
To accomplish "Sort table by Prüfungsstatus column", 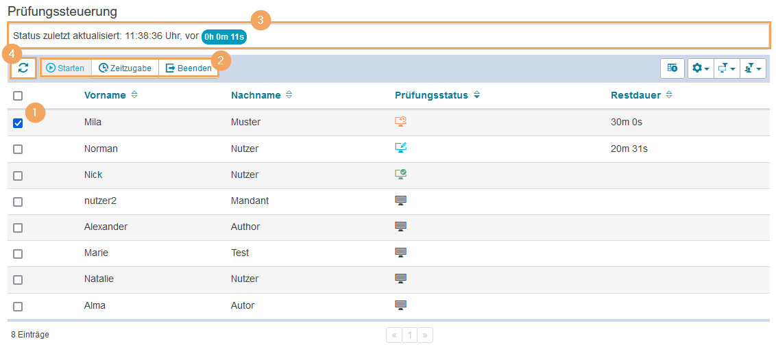I will click(432, 95).
